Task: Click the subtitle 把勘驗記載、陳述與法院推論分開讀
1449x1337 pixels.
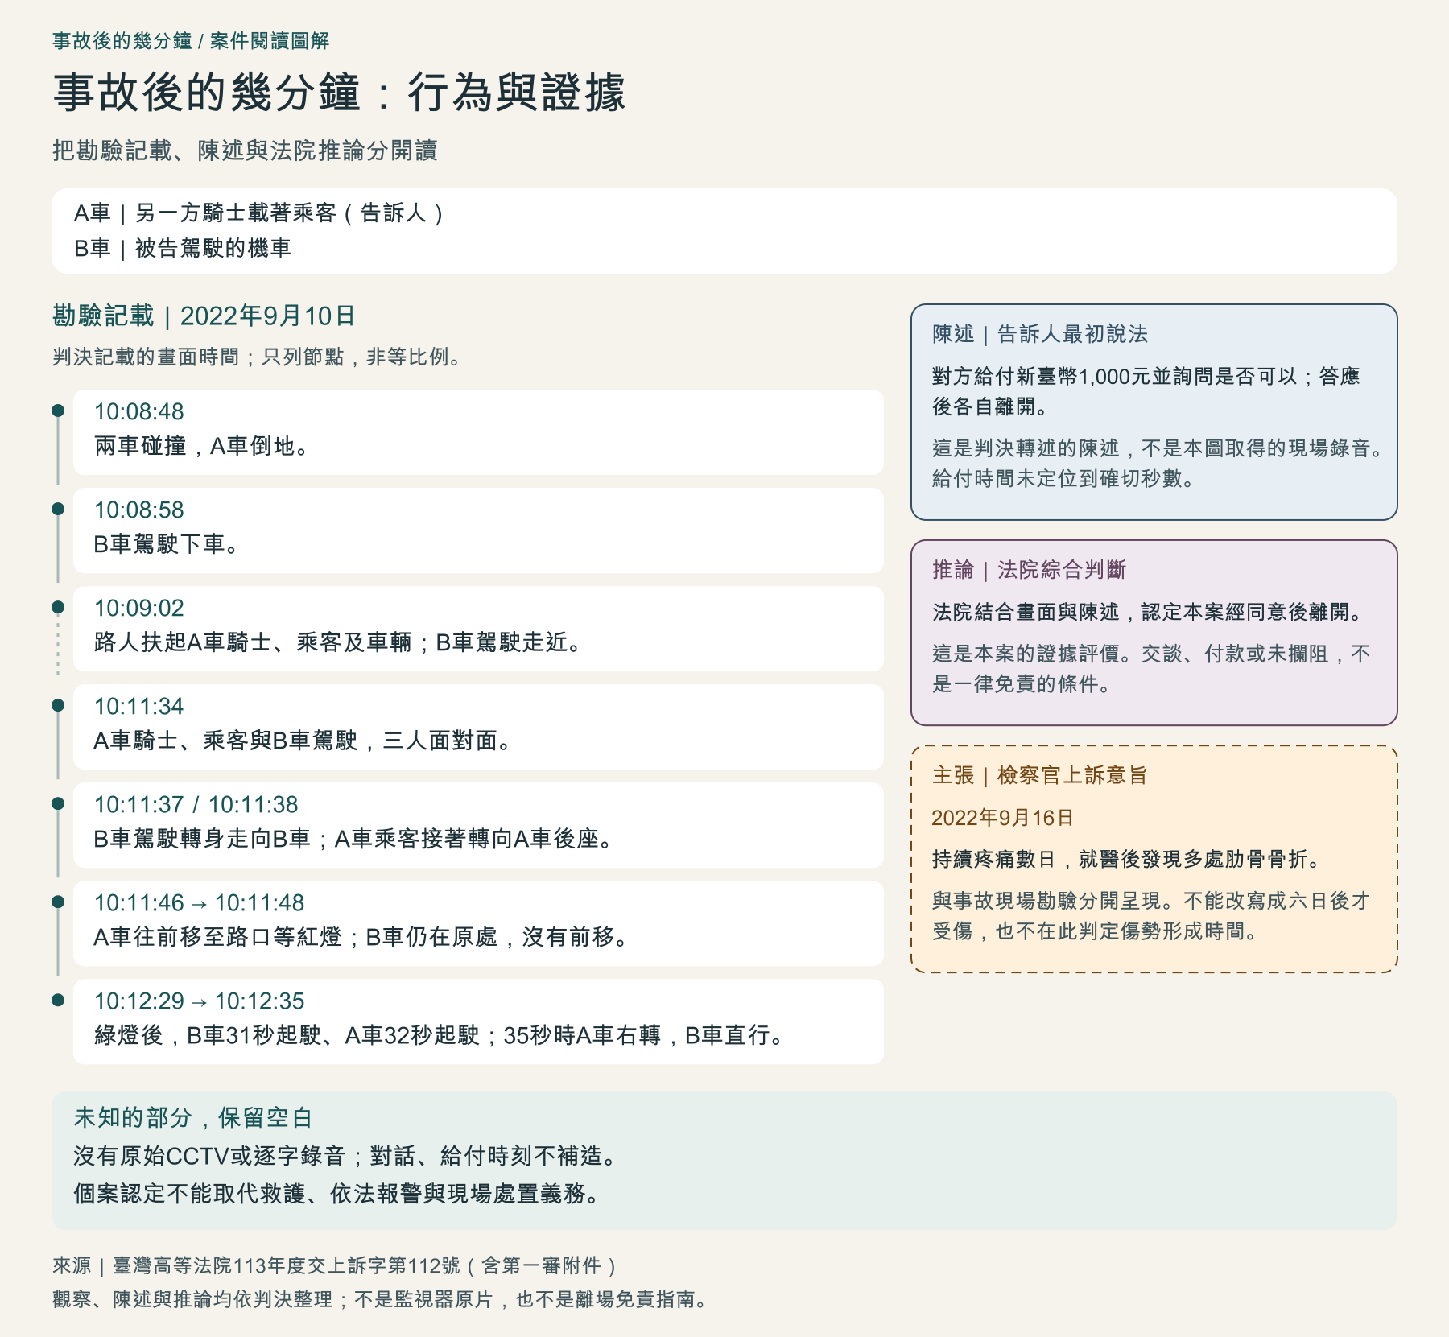Action: pos(245,151)
